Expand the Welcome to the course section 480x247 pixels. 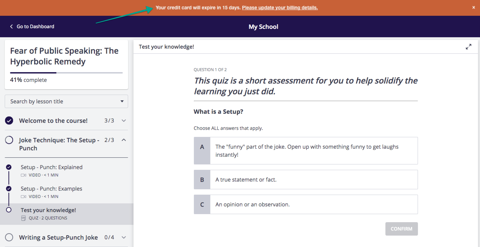124,120
